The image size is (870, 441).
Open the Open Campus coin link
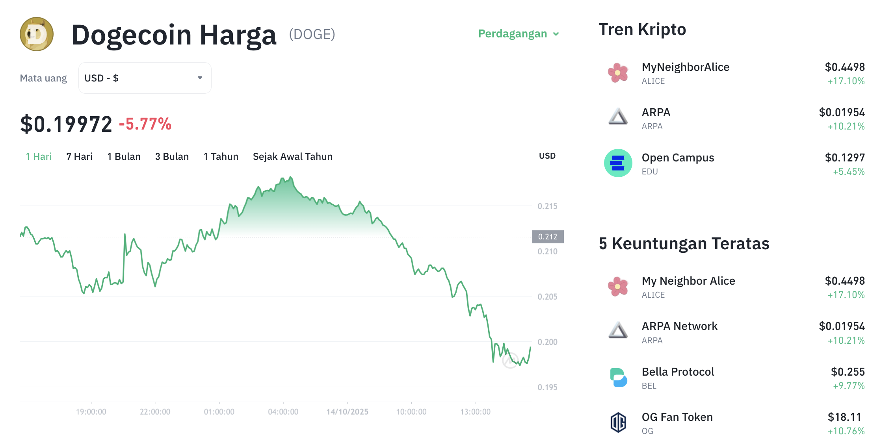tap(678, 158)
